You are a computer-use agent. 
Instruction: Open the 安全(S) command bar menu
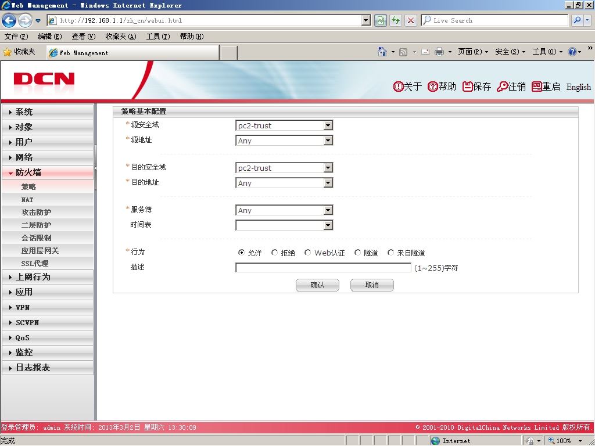[x=510, y=52]
